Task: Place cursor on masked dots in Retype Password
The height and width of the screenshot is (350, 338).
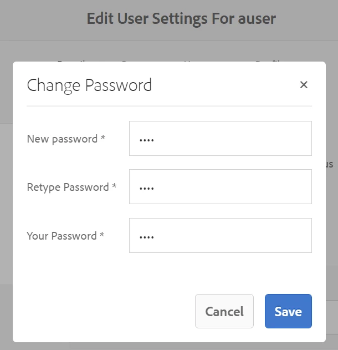Action: [147, 189]
